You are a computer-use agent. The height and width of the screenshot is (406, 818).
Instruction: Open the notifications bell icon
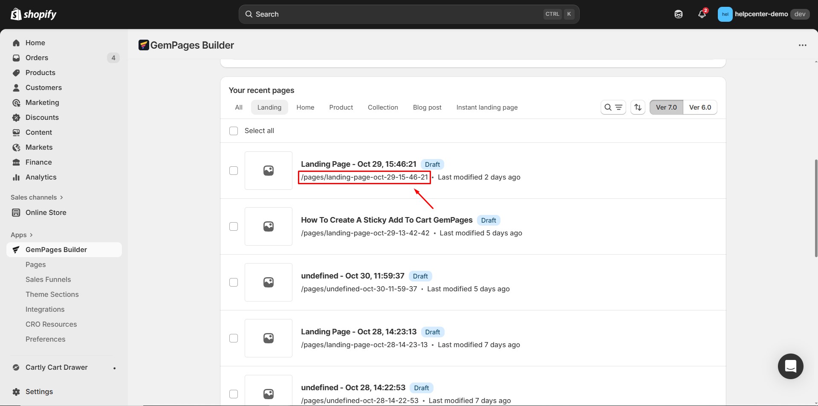tap(702, 14)
